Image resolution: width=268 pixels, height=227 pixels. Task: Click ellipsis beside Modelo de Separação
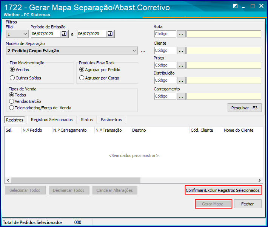(143, 51)
